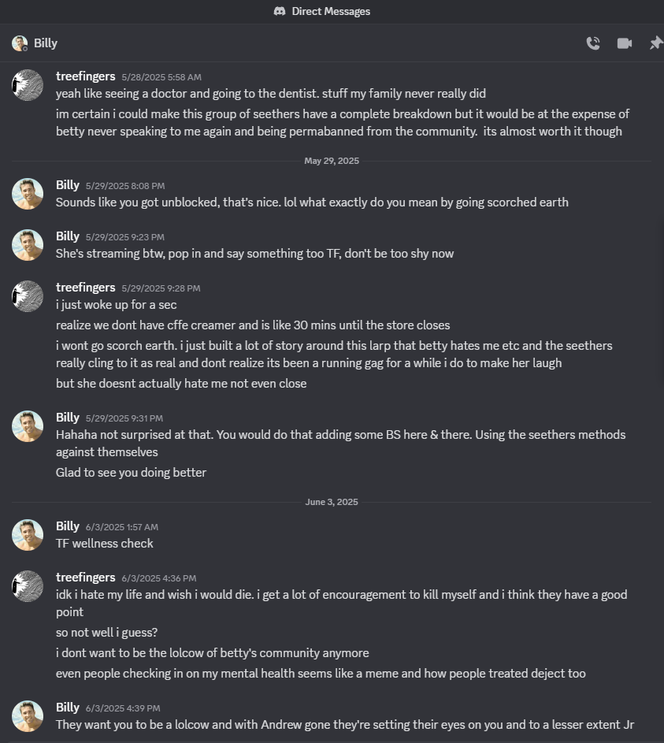Click the Billy username on the 9:31 PM message

68,418
